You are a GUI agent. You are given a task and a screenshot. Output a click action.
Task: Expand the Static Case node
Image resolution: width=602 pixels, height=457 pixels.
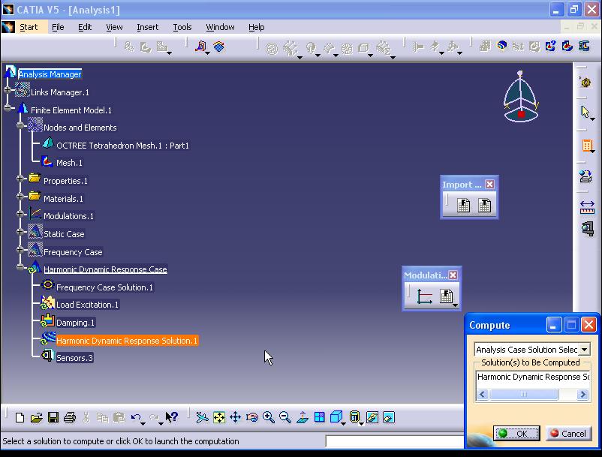tap(20, 231)
